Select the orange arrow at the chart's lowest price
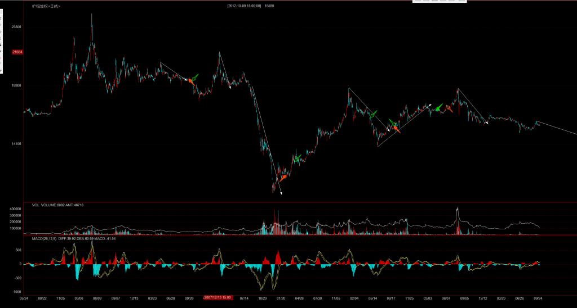This screenshot has height=308, width=577. click(x=283, y=177)
